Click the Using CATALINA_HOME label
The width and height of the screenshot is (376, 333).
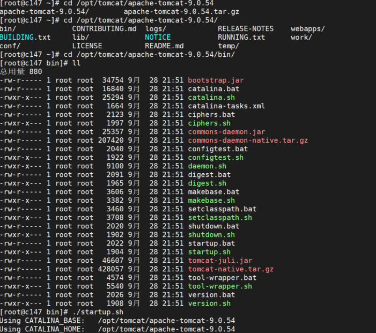tap(42, 329)
